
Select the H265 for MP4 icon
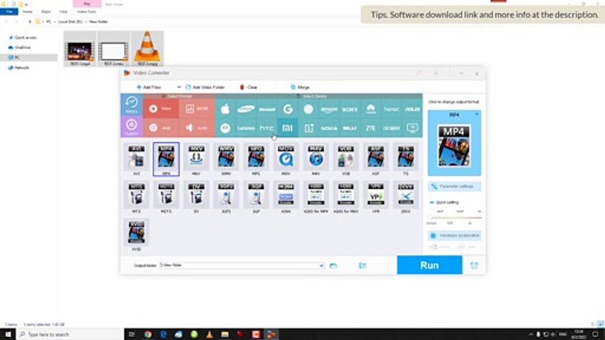[316, 195]
